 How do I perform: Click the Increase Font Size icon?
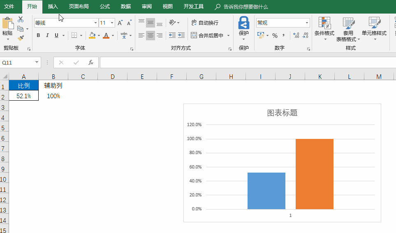tap(120, 23)
